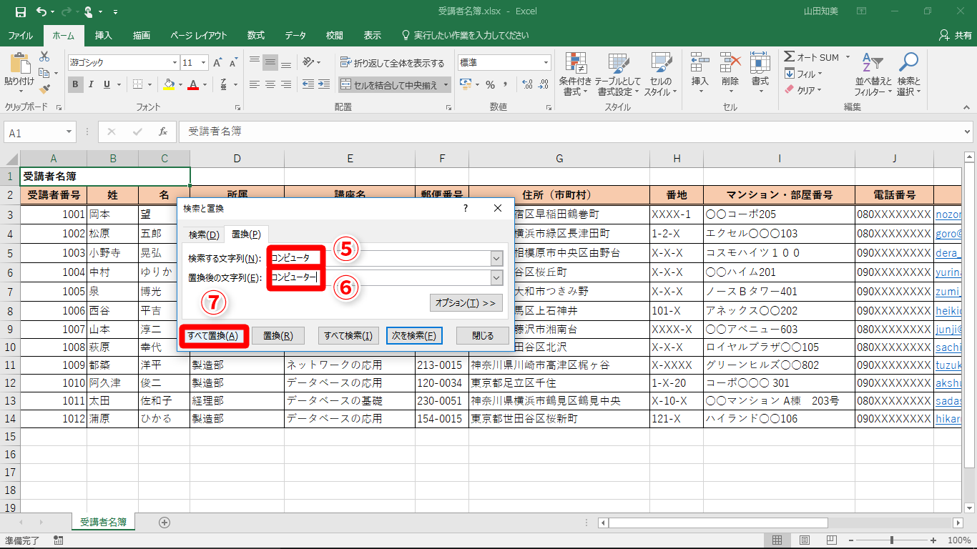977x549 pixels.
Task: Switch to the 挿入 ribbon tab
Action: 104,35
